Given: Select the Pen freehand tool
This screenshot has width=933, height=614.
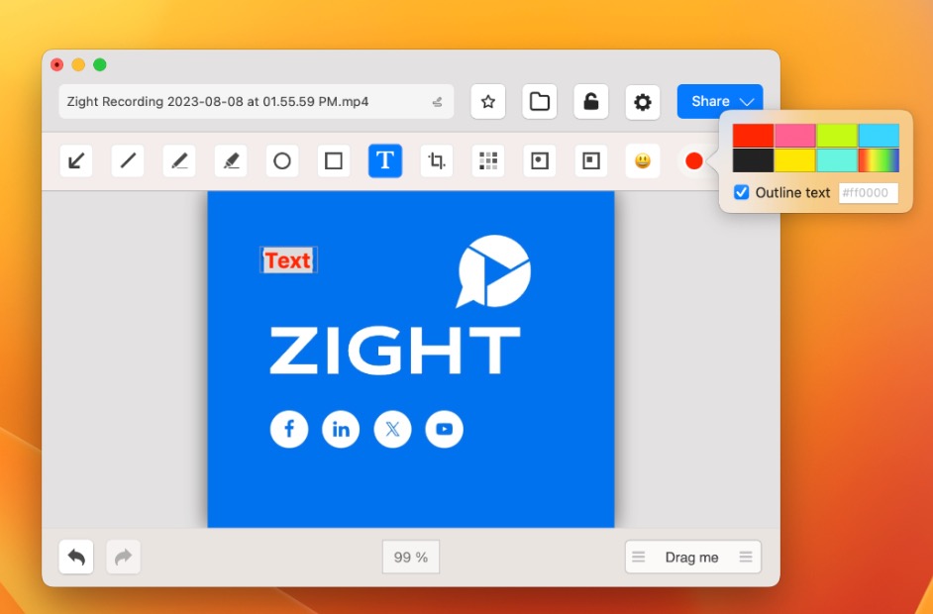Looking at the screenshot, I should pyautogui.click(x=179, y=160).
